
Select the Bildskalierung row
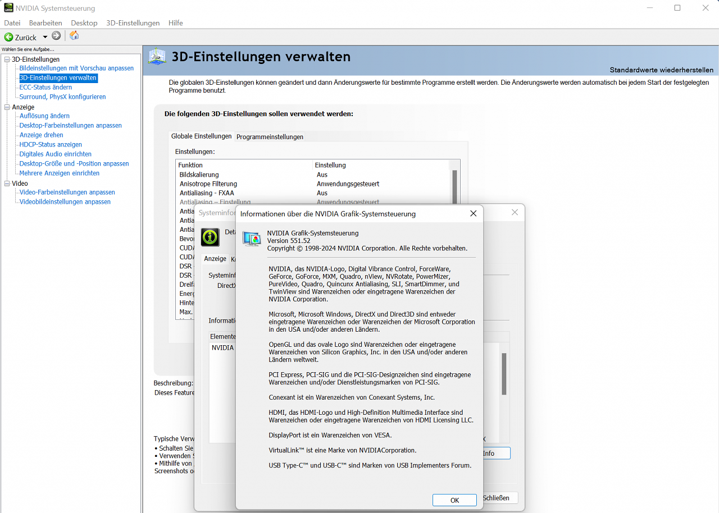pyautogui.click(x=313, y=175)
